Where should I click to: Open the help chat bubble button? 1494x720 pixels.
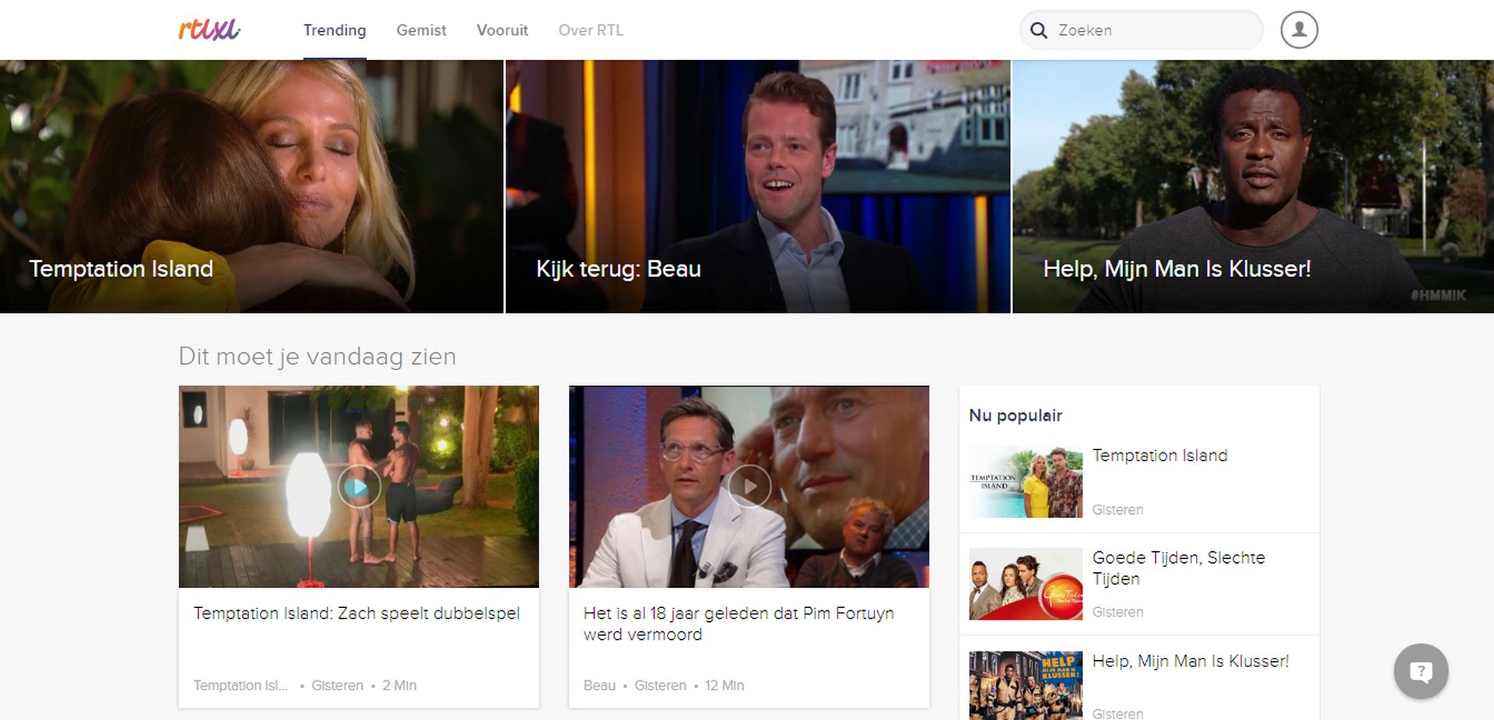[1420, 671]
